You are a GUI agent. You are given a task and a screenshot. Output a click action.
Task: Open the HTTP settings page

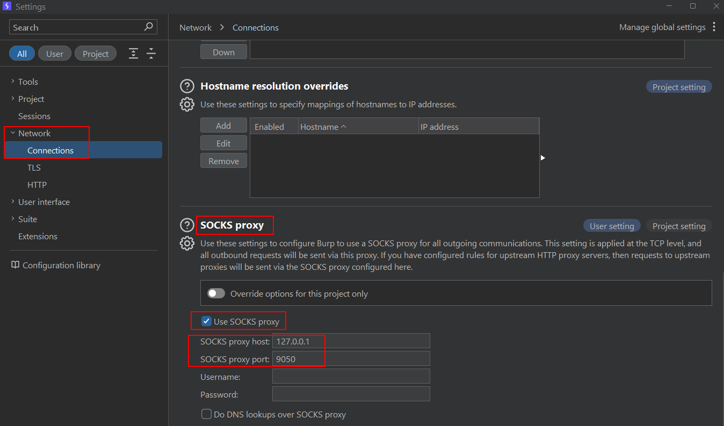[x=37, y=185]
